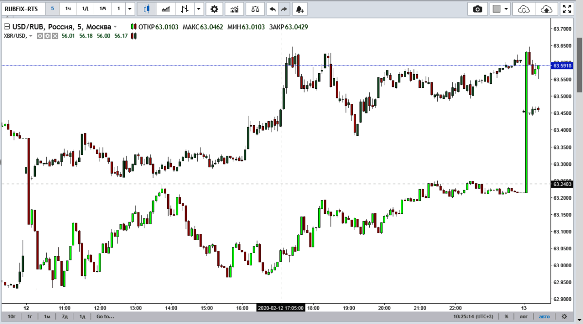
Task: Enable logarithmic scale (лог)
Action: (524, 317)
